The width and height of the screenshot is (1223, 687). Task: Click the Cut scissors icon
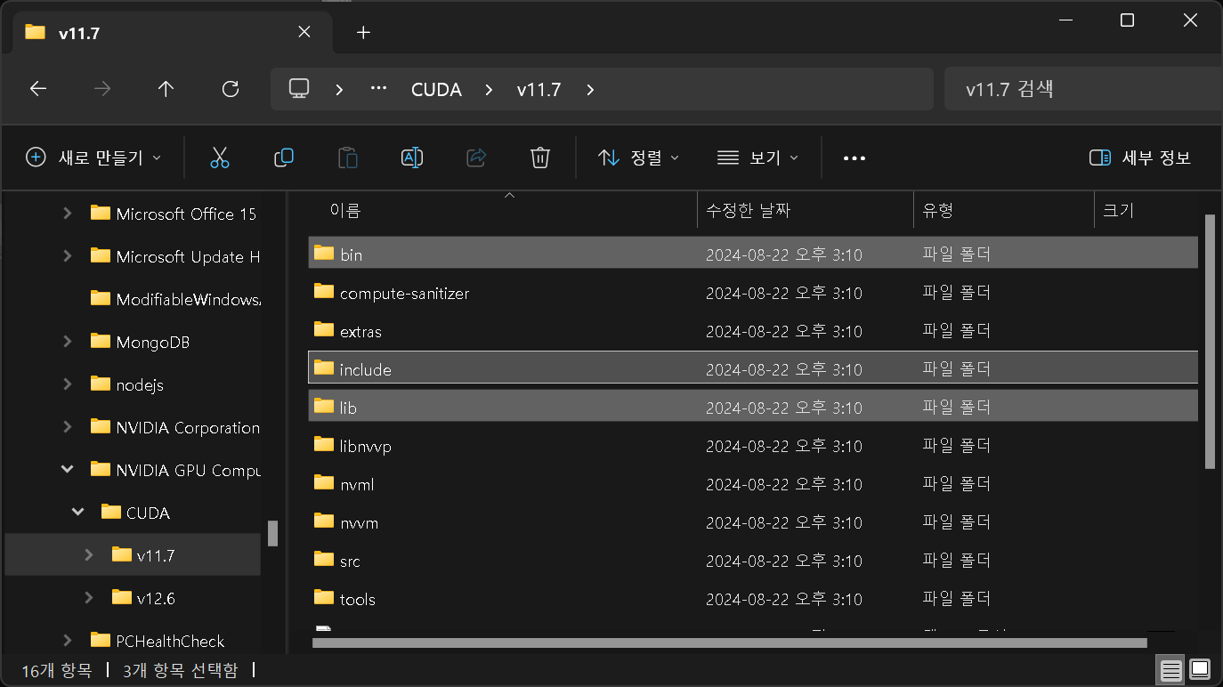click(x=220, y=158)
